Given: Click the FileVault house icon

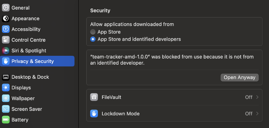Looking at the screenshot, I should [x=94, y=97].
